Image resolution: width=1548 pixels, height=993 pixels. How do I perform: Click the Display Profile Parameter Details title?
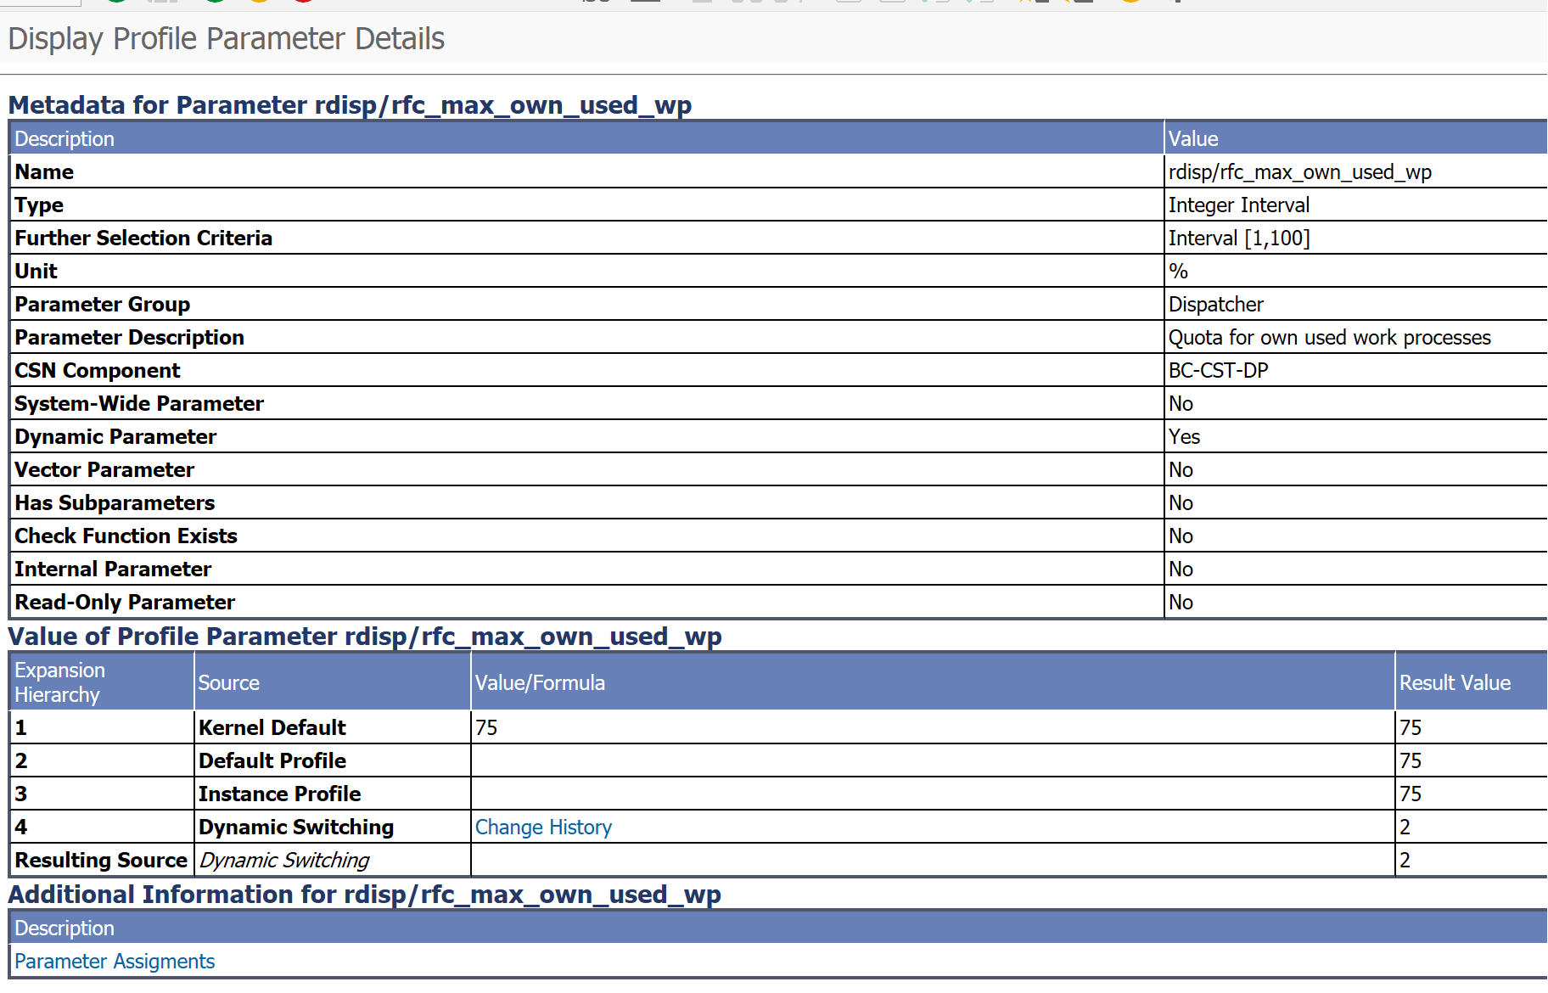point(226,39)
